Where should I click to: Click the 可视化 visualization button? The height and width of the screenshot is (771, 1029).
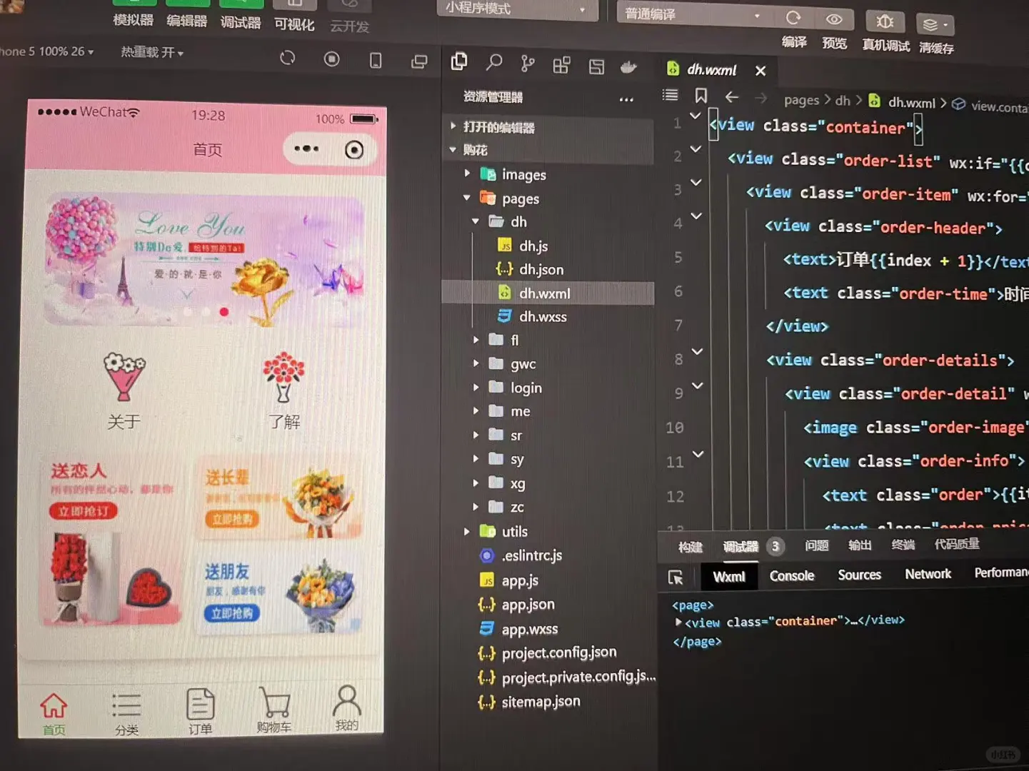pyautogui.click(x=294, y=18)
